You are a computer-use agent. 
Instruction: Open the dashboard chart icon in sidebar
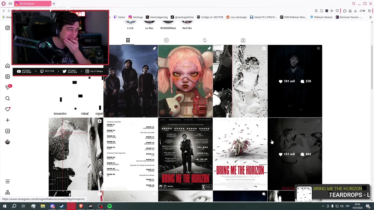pos(8,131)
